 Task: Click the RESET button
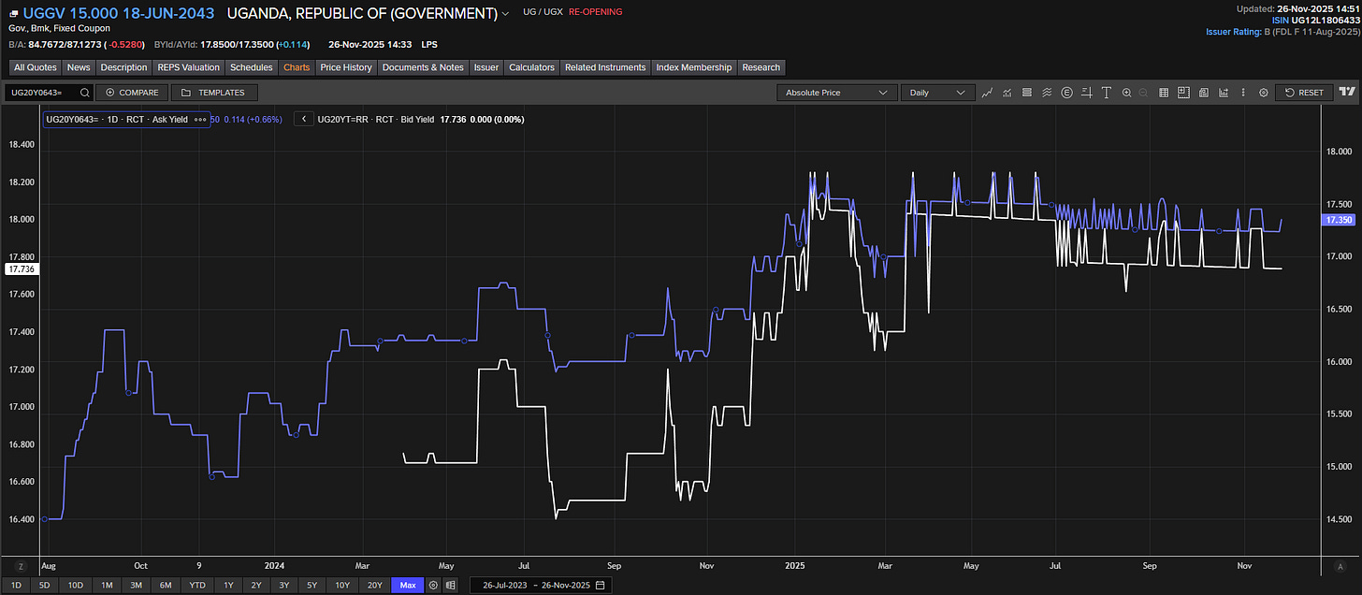[1303, 93]
